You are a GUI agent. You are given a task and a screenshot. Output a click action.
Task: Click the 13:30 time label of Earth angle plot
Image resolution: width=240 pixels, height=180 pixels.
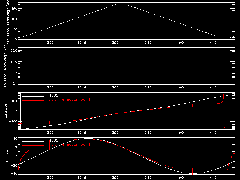115,43
